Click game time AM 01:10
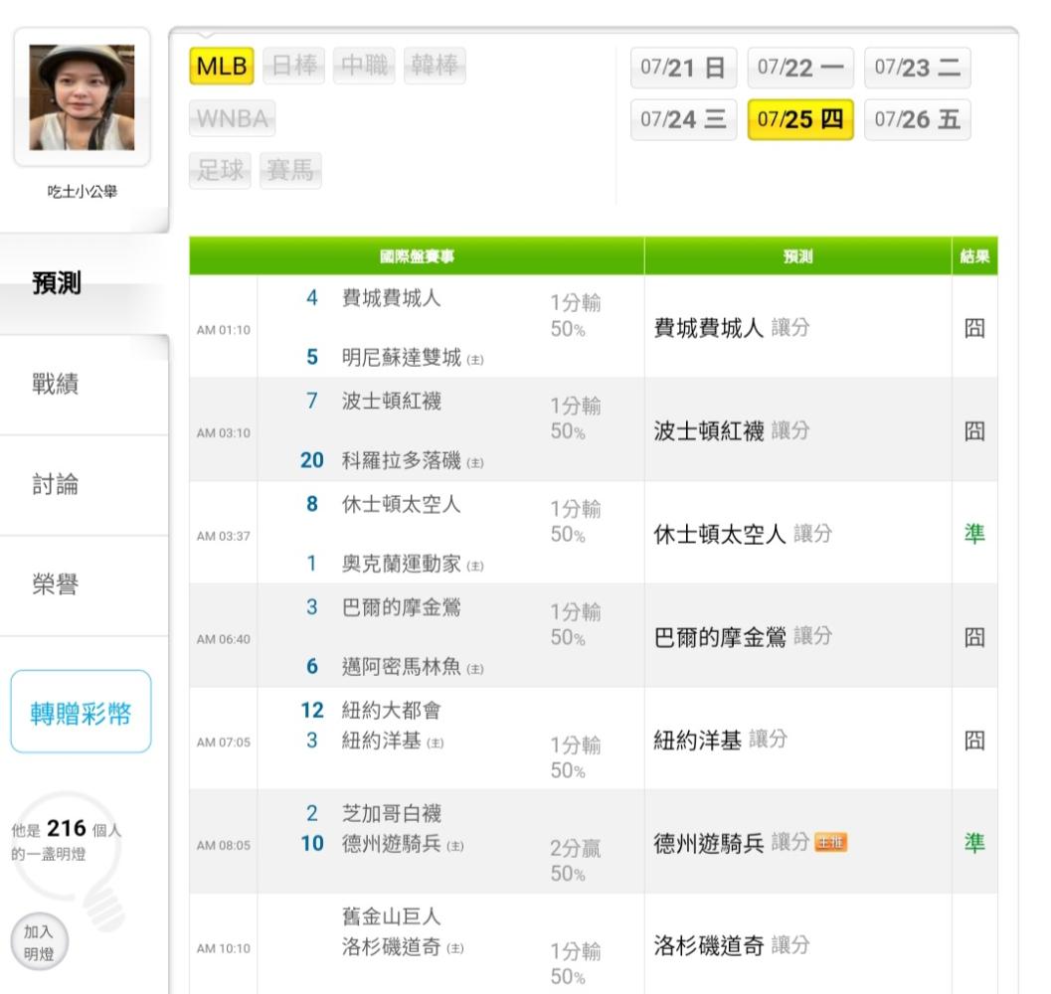Image resolution: width=1051 pixels, height=994 pixels. click(223, 330)
